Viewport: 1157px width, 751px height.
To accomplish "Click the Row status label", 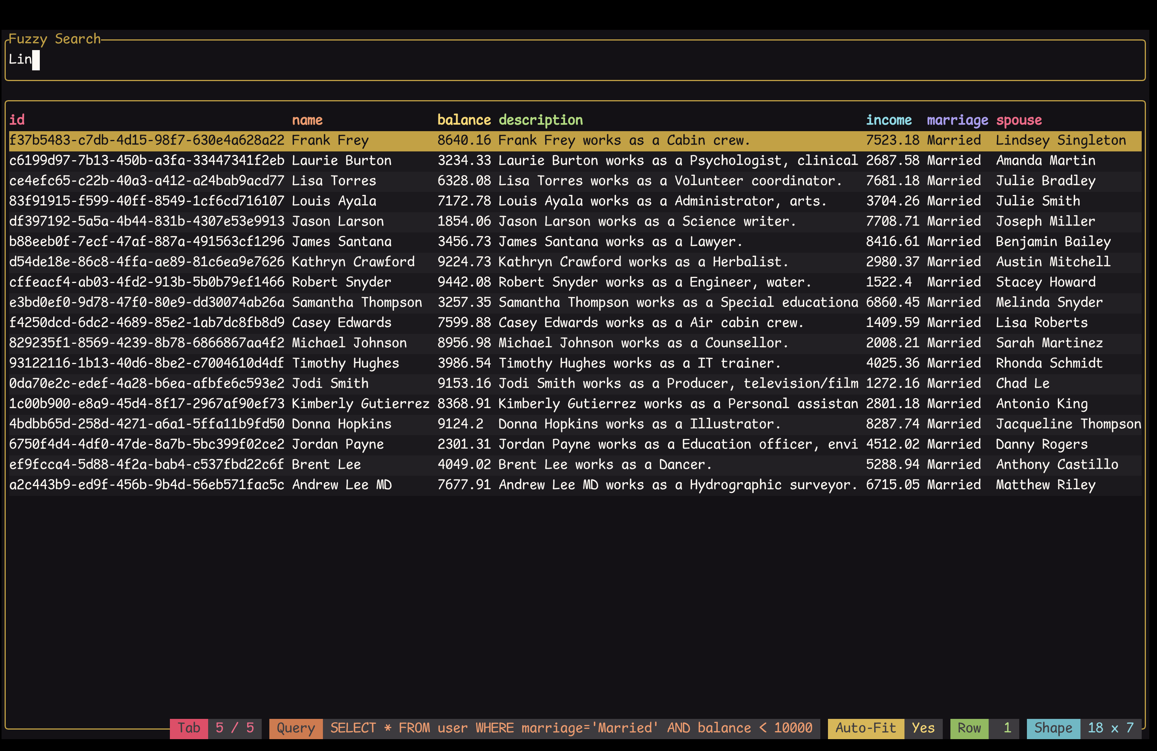I will click(970, 728).
